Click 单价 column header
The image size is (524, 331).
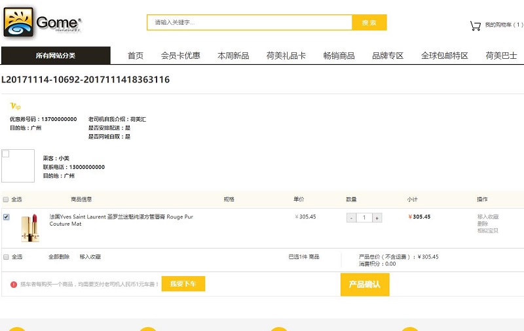tap(299, 200)
